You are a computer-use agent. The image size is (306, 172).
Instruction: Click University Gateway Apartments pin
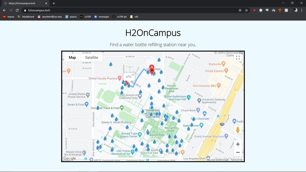pyautogui.click(x=199, y=101)
